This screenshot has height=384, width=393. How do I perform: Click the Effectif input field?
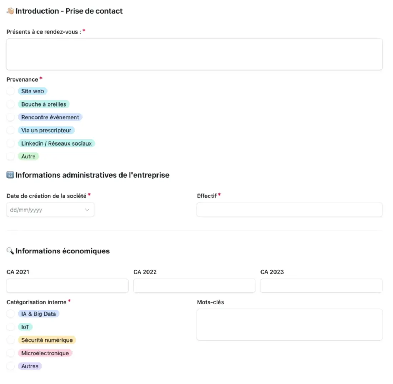click(x=289, y=210)
